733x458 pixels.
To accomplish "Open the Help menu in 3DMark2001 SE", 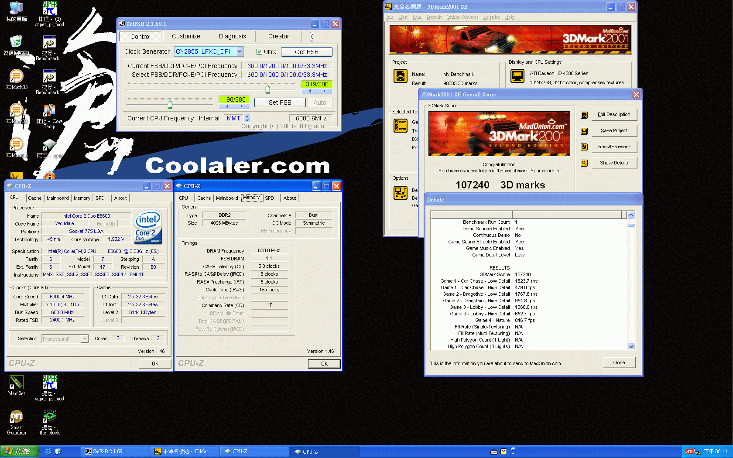I will [510, 17].
